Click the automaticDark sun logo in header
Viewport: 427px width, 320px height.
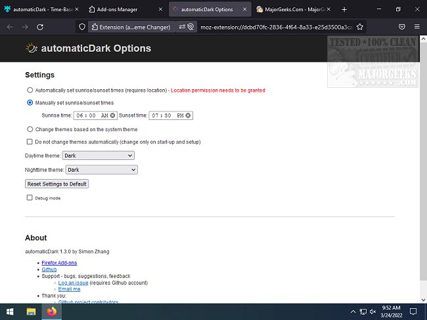[31, 48]
